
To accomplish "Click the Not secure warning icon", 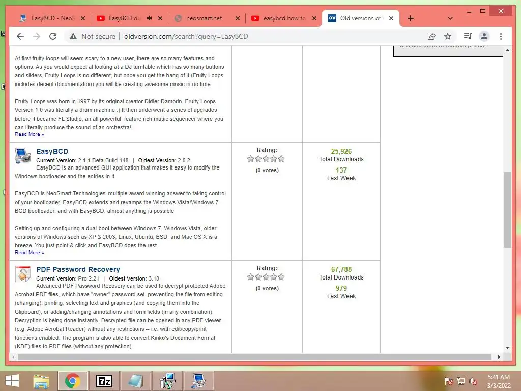I will (73, 36).
